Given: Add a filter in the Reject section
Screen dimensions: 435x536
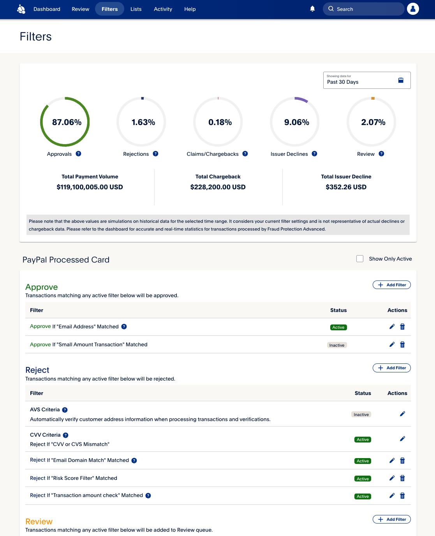Looking at the screenshot, I should point(391,368).
